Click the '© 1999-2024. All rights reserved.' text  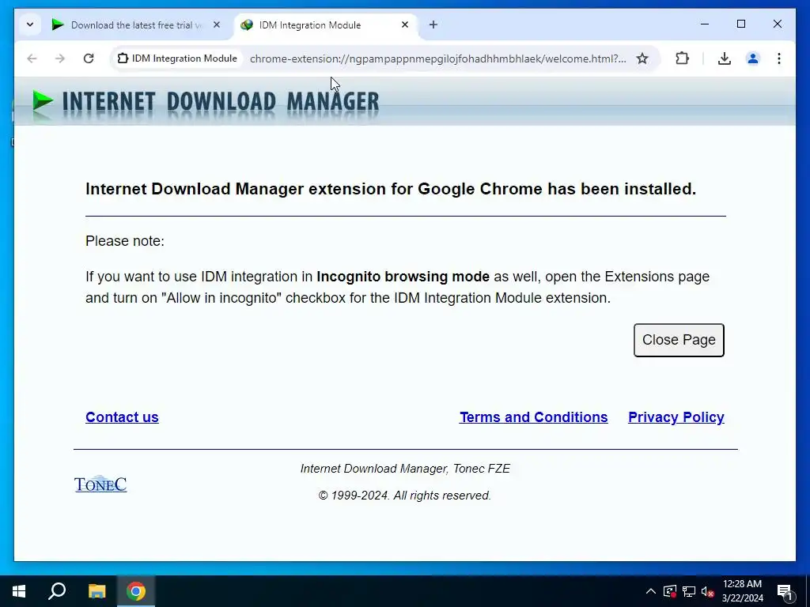click(404, 496)
